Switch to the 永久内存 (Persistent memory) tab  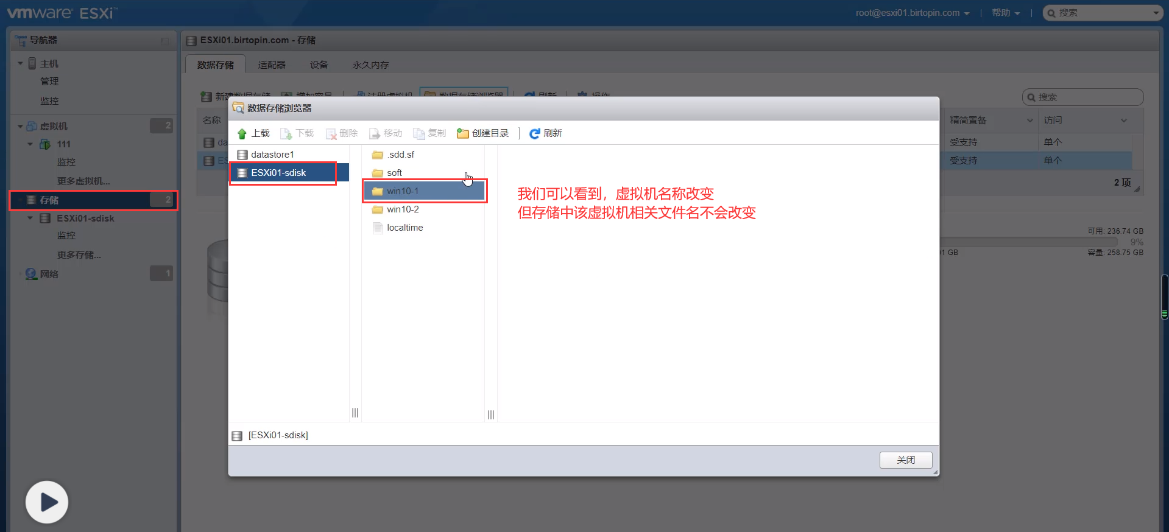(x=370, y=65)
